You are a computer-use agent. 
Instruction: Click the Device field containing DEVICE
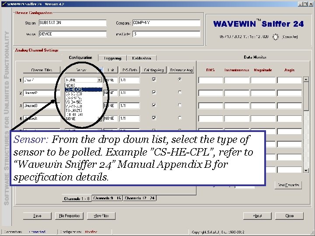click(73, 34)
